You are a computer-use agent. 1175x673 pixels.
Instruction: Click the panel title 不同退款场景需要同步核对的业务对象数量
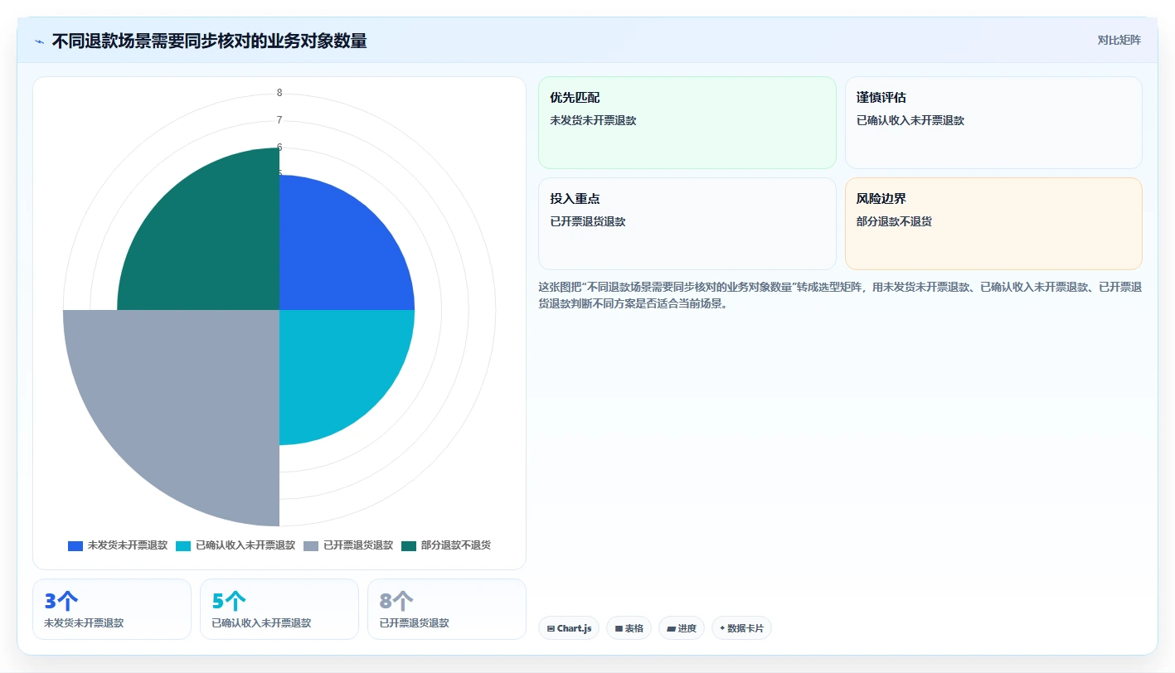tap(209, 41)
